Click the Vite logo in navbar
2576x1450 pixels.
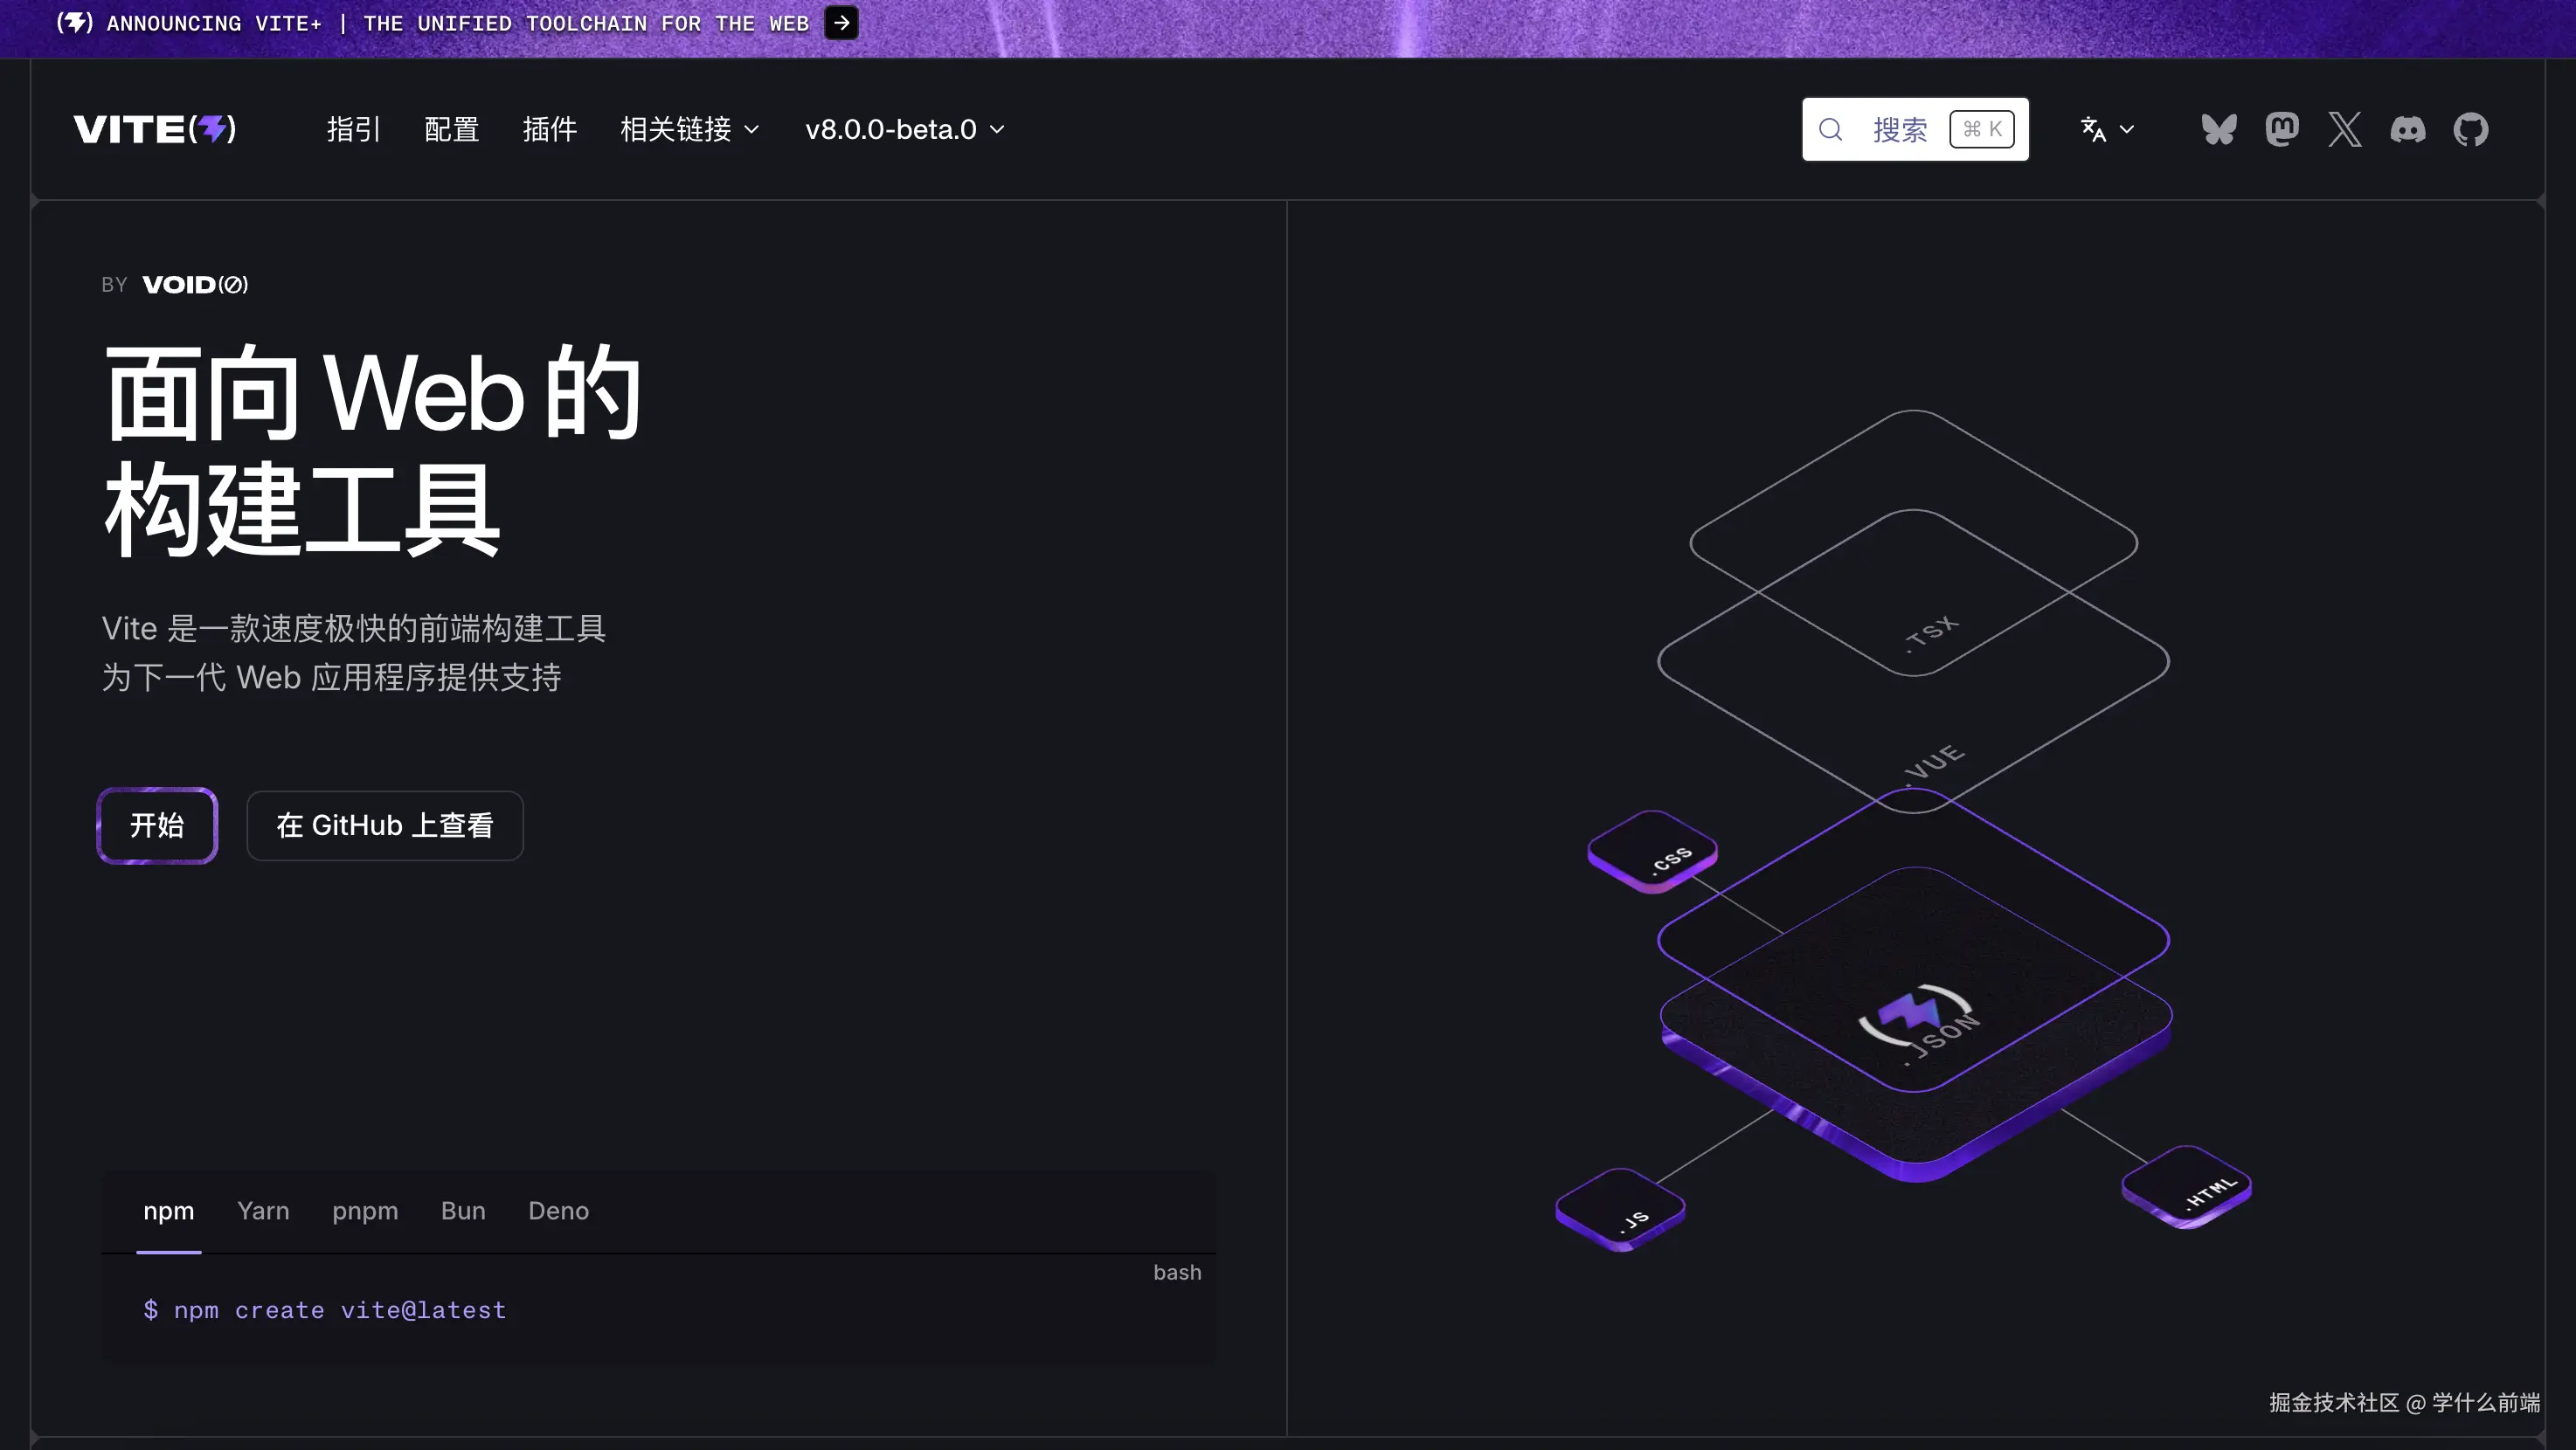(155, 130)
